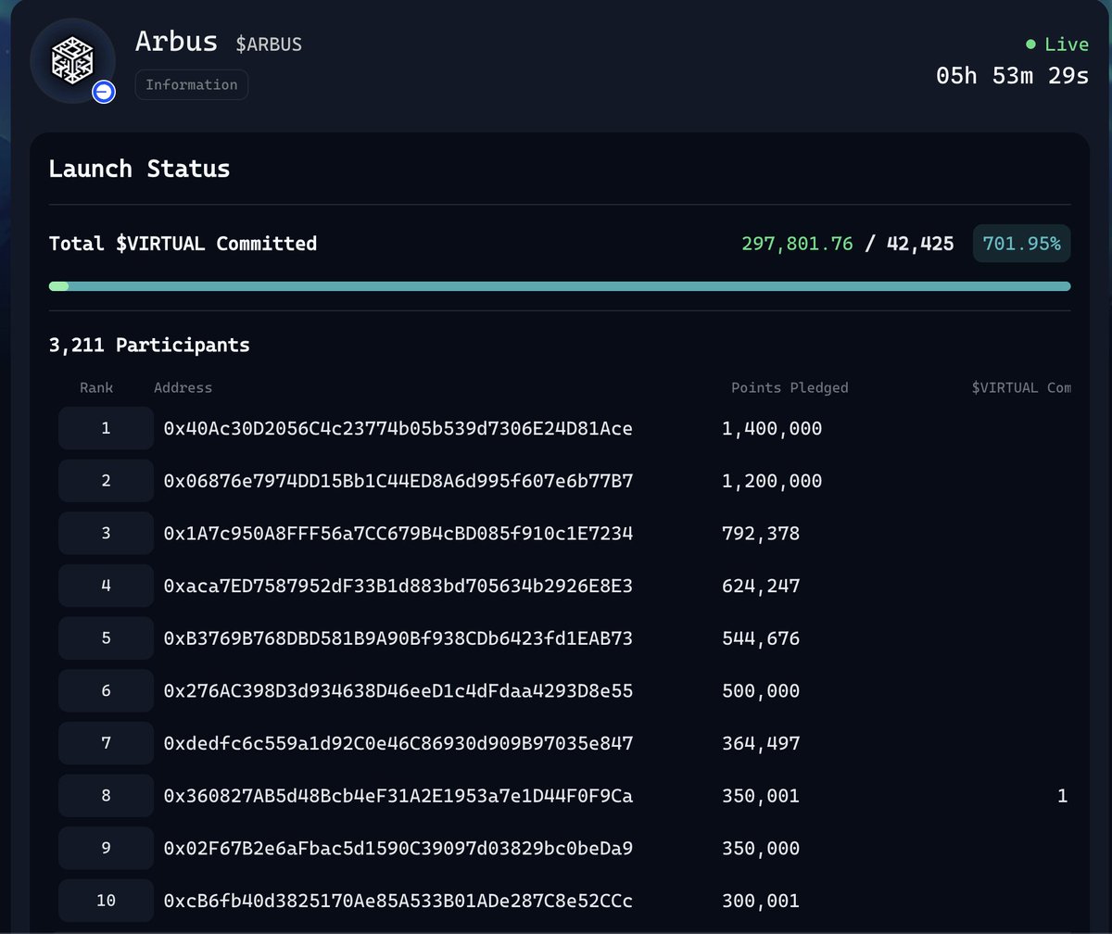The width and height of the screenshot is (1112, 934).
Task: Click the 42,425 target amount
Action: (920, 244)
